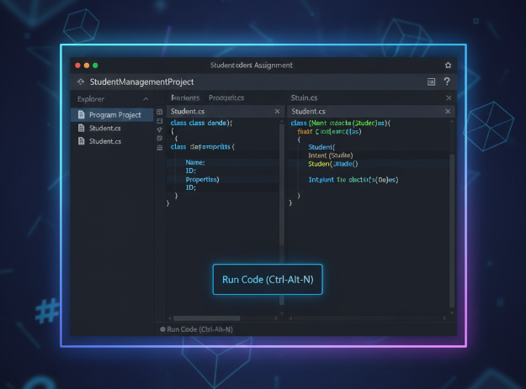Click Run Code in the status bar
Image resolution: width=526 pixels, height=389 pixels.
199,329
